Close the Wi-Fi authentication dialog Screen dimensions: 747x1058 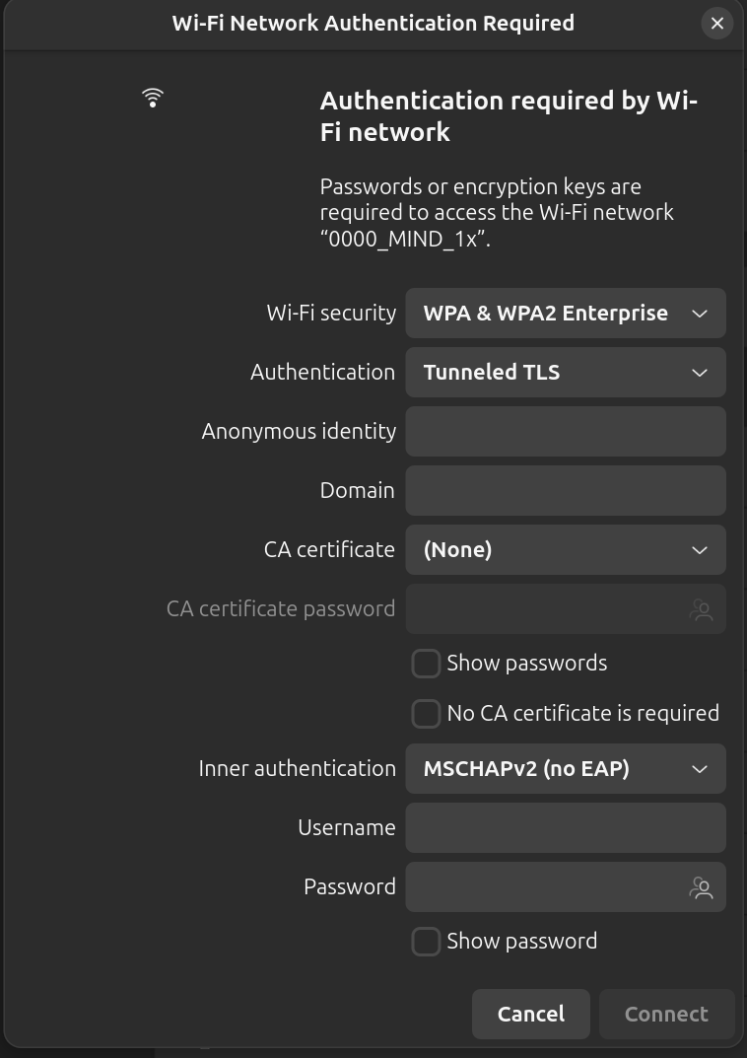pos(716,23)
